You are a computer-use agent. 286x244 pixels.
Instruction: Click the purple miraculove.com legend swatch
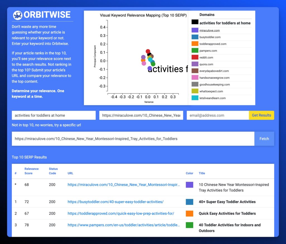(x=195, y=30)
